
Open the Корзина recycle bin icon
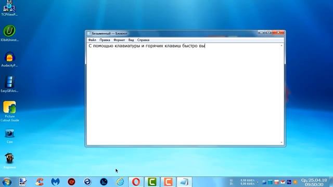click(x=9, y=161)
